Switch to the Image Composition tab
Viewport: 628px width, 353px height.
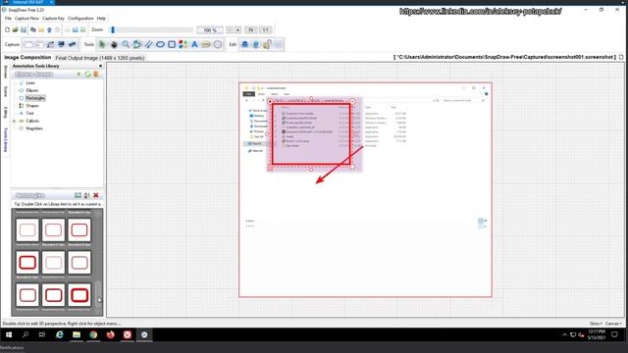[27, 58]
